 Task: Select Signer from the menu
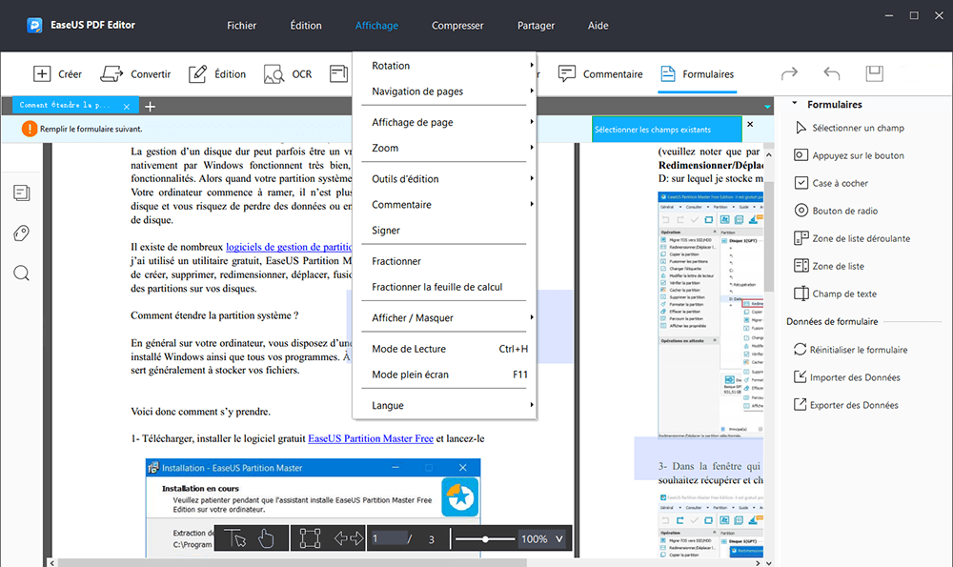click(x=444, y=231)
